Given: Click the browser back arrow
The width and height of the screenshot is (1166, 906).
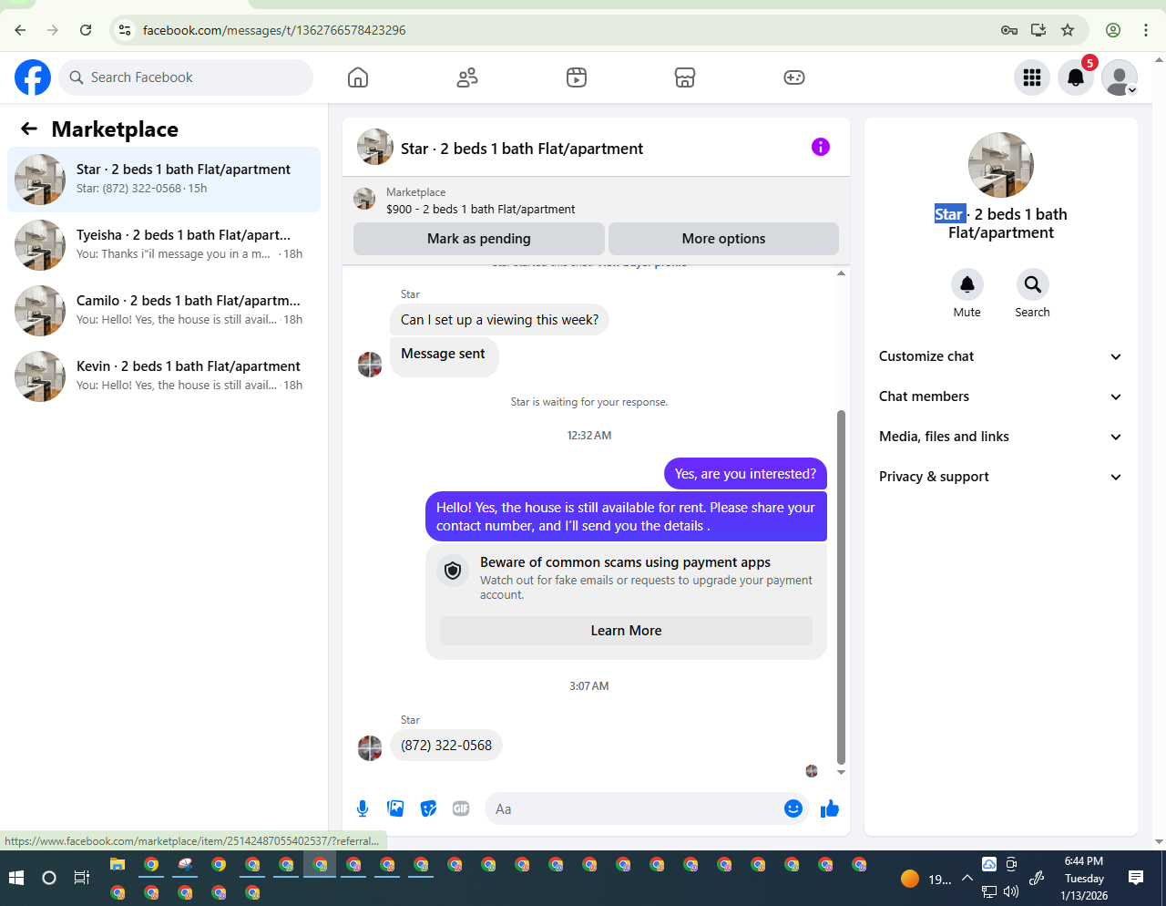Looking at the screenshot, I should pyautogui.click(x=20, y=30).
